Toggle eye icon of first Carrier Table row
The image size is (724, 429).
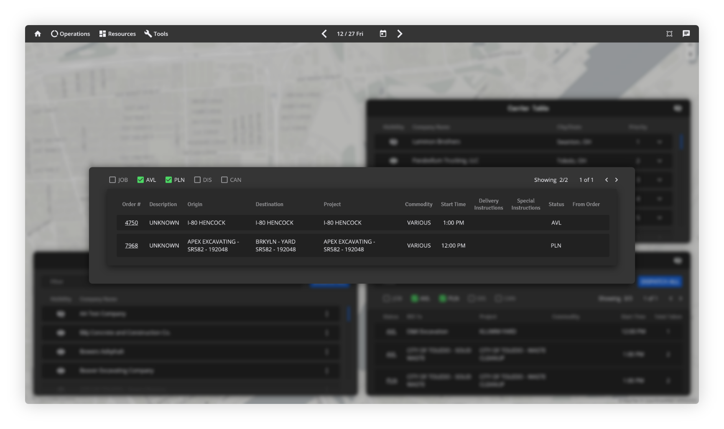393,142
